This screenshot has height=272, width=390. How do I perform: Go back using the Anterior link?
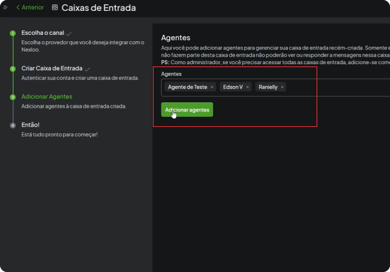point(30,8)
